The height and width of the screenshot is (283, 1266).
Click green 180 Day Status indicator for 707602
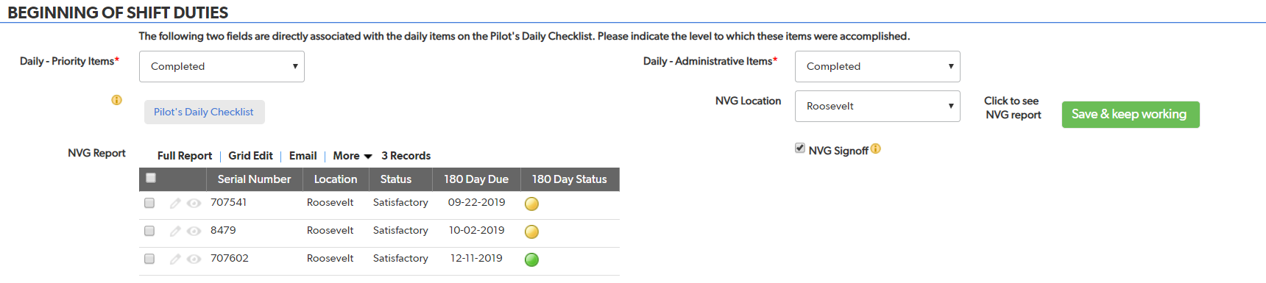531,259
